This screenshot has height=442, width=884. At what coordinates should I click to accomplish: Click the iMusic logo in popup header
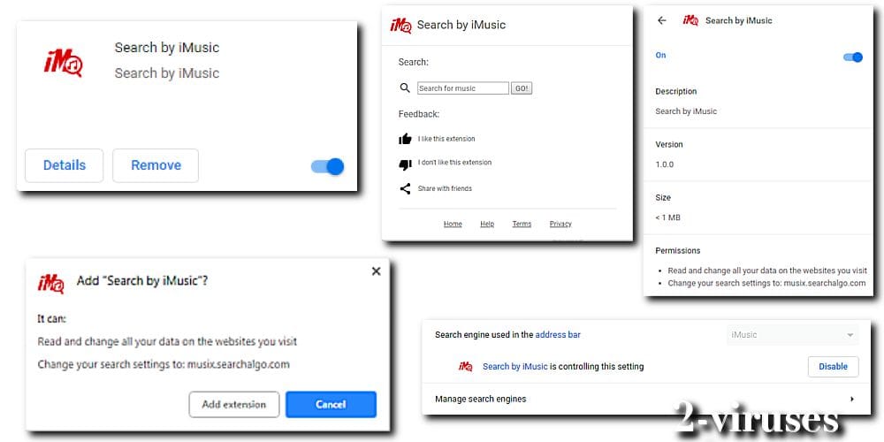point(400,26)
